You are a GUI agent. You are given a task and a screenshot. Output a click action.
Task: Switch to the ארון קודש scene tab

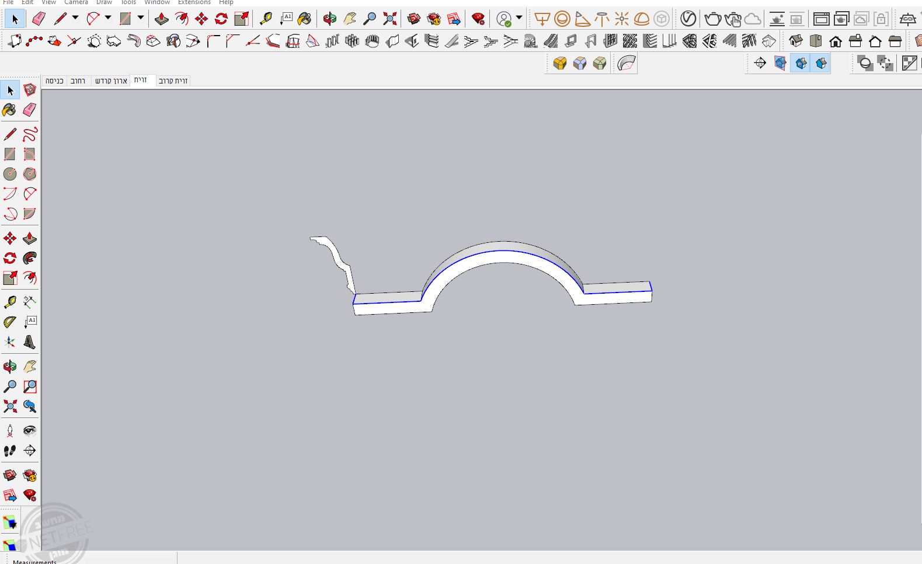pos(111,81)
